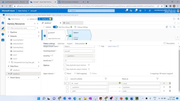Viewport: 180px width, 101px height.
Task: Delete the email mapping row with its trash icon
Action: 170,83
